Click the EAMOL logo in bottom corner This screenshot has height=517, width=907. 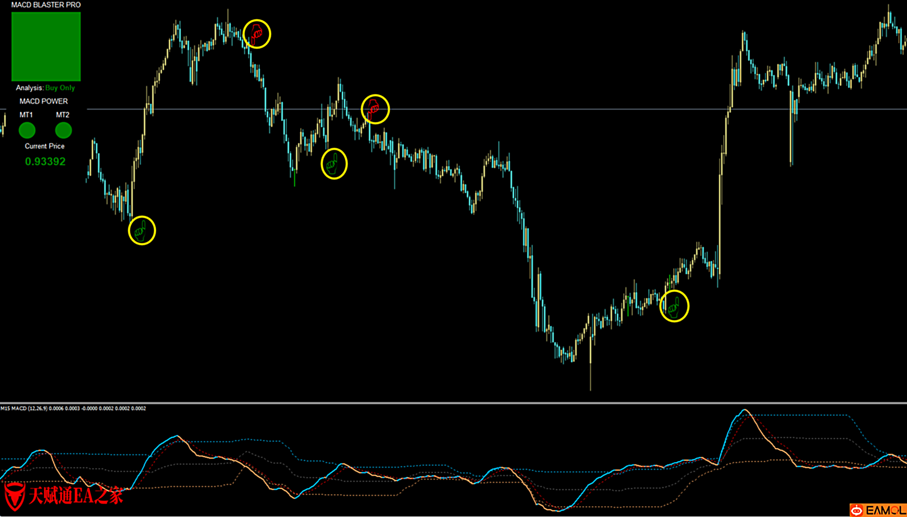coord(878,510)
